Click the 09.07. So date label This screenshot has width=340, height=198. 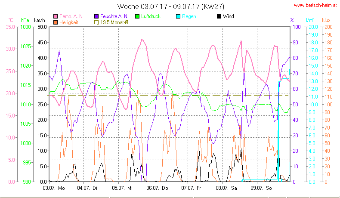(x=262, y=188)
